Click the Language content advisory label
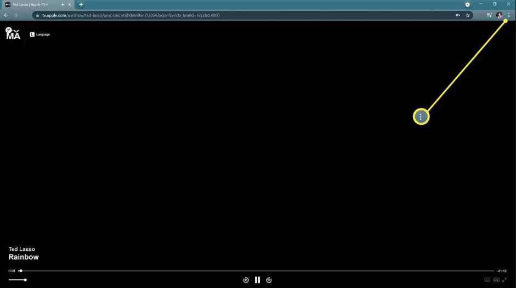 point(40,34)
